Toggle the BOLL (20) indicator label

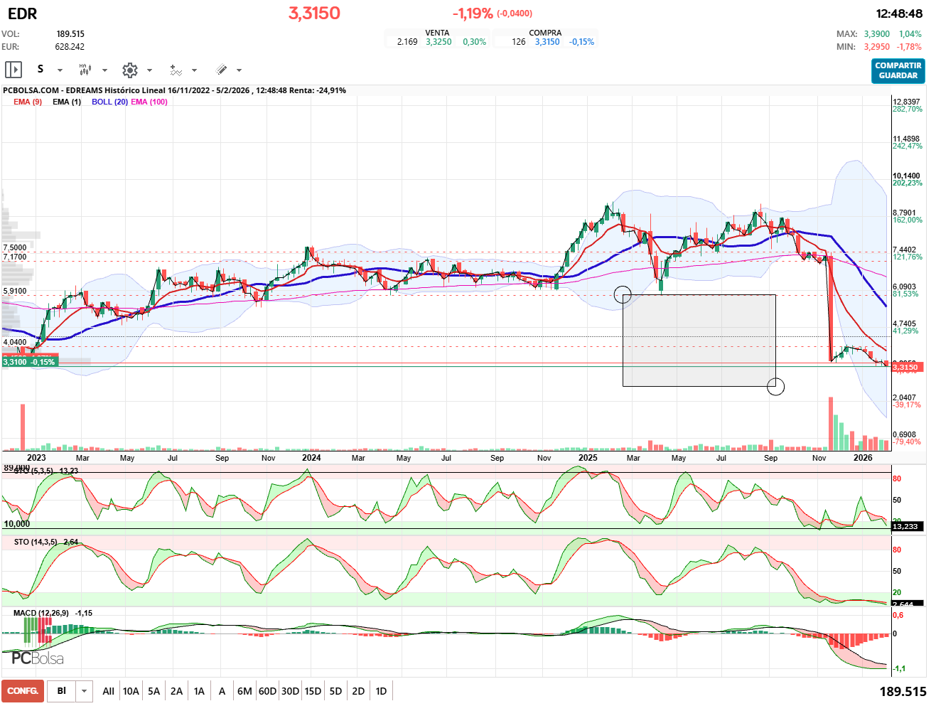point(109,102)
